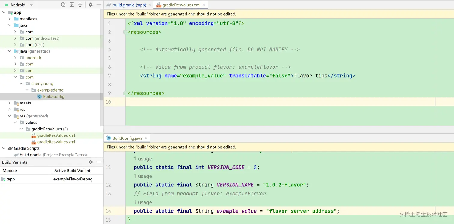Expand the com (androidTest) package
Image resolution: width=454 pixels, height=224 pixels.
15,38
